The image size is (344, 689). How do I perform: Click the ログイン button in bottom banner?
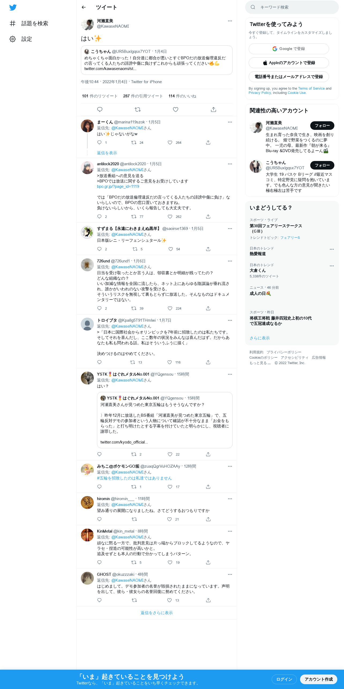[x=284, y=679]
